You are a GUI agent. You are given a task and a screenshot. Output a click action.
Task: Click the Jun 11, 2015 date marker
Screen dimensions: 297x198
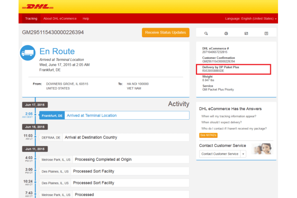(x=35, y=149)
